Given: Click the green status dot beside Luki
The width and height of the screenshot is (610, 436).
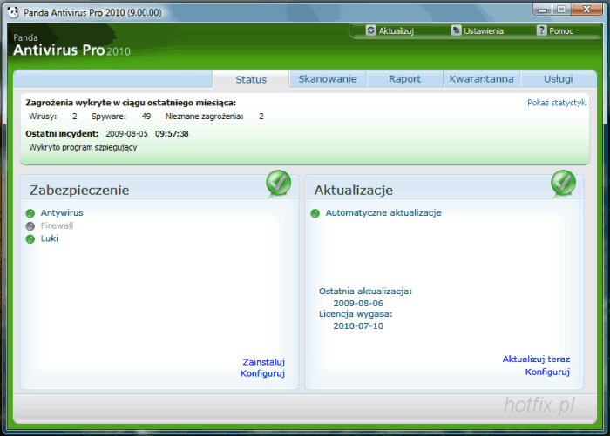Looking at the screenshot, I should click(30, 238).
